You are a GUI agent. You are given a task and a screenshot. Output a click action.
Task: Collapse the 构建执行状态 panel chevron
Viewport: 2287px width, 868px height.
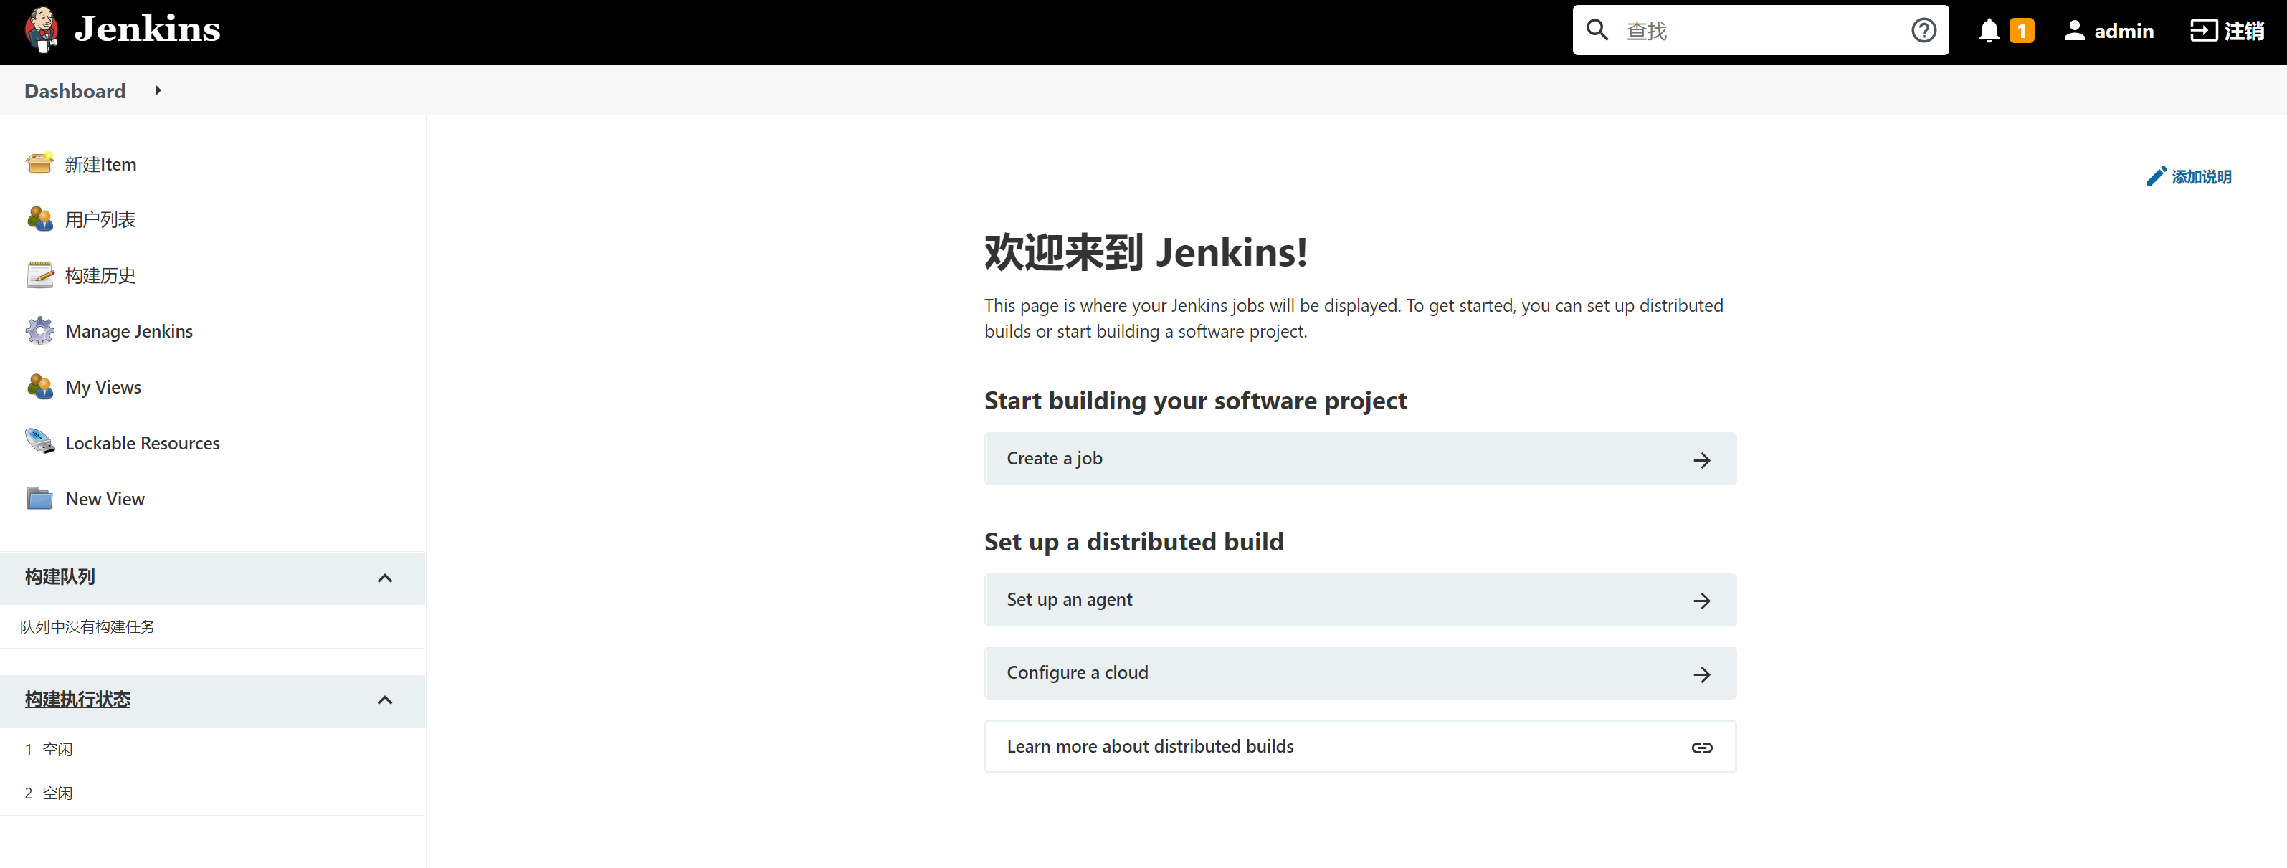click(x=384, y=700)
